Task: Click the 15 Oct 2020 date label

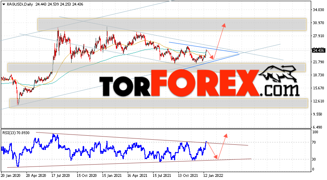Action: click(87, 176)
